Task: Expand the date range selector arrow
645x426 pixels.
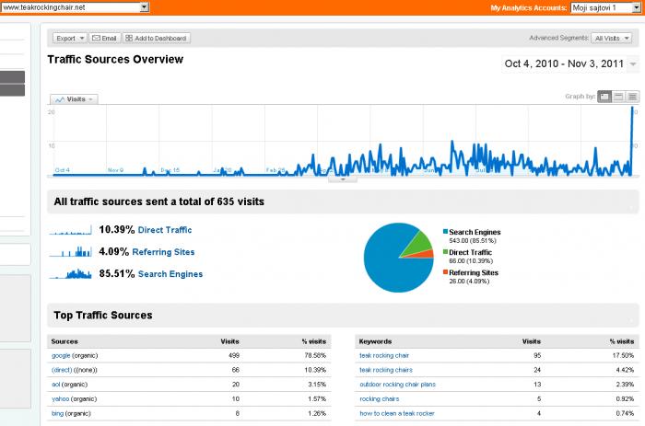Action: pyautogui.click(x=633, y=64)
